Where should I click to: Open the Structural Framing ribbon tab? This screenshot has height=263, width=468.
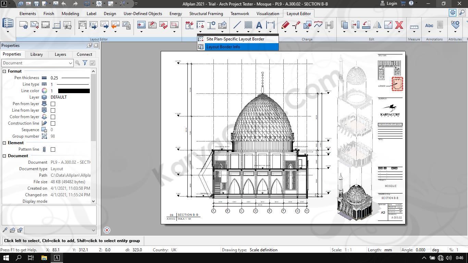(x=206, y=14)
